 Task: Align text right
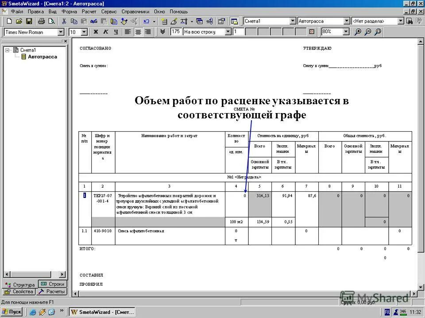pos(148,32)
